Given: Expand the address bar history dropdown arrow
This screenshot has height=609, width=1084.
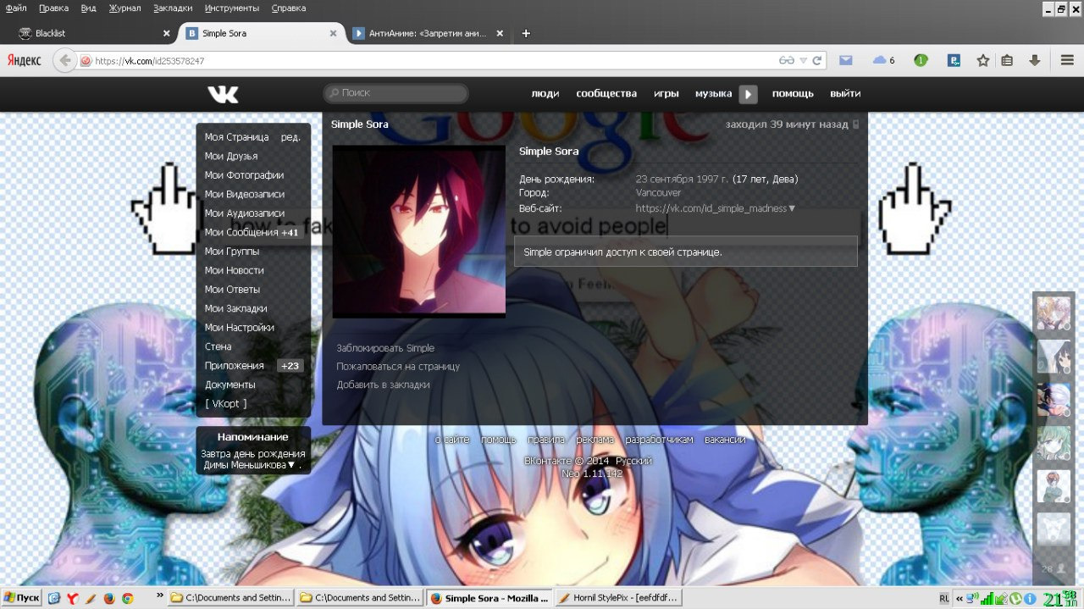Looking at the screenshot, I should 803,61.
